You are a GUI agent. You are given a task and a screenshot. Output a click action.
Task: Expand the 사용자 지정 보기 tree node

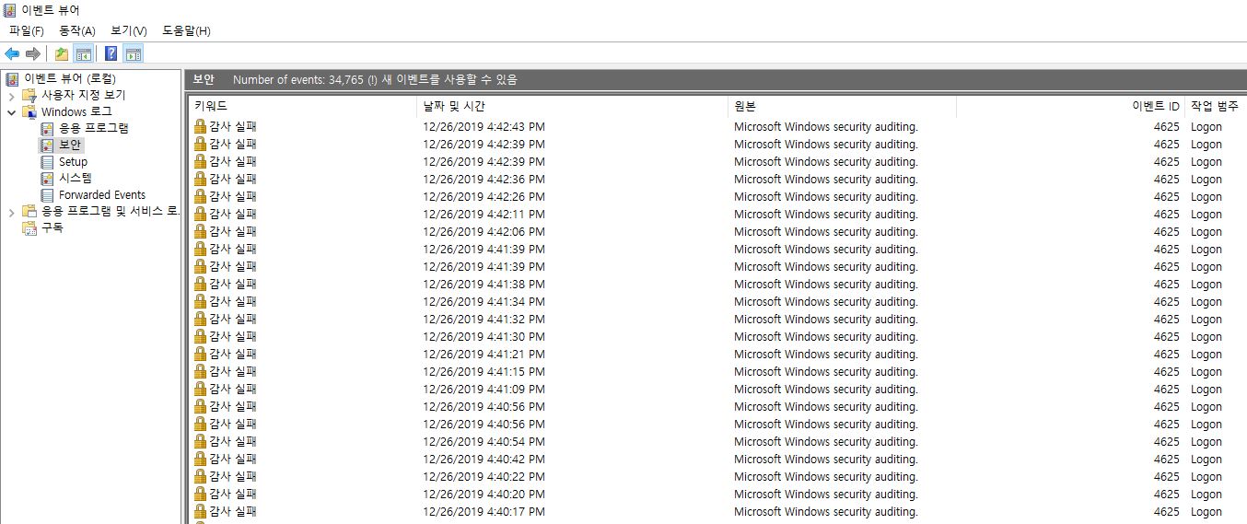click(11, 96)
